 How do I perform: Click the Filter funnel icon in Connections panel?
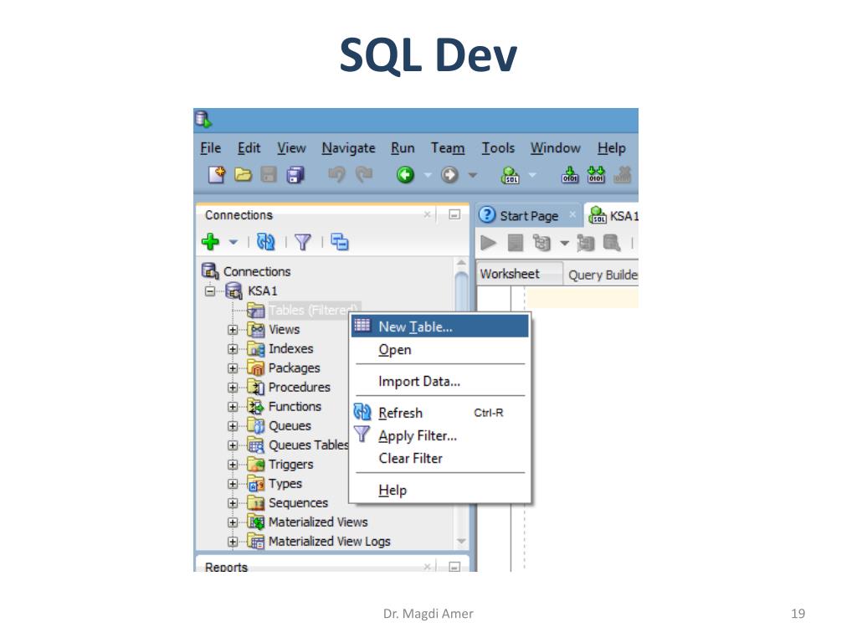303,242
